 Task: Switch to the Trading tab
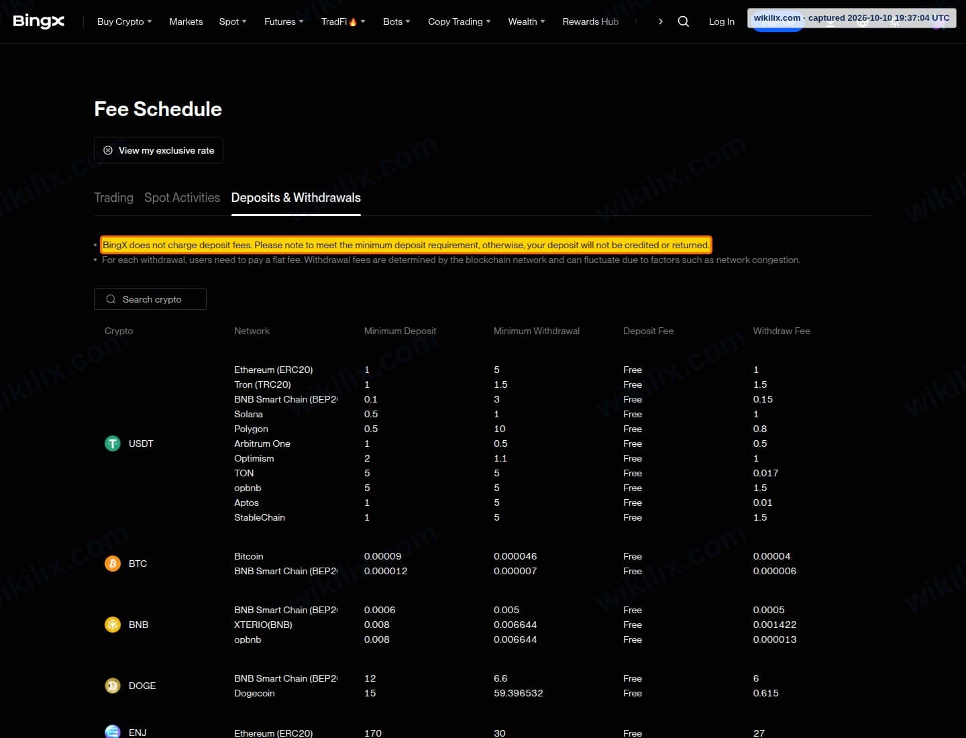coord(113,198)
